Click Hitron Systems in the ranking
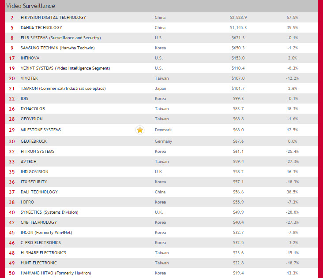The image size is (323, 278). pyautogui.click(x=38, y=152)
